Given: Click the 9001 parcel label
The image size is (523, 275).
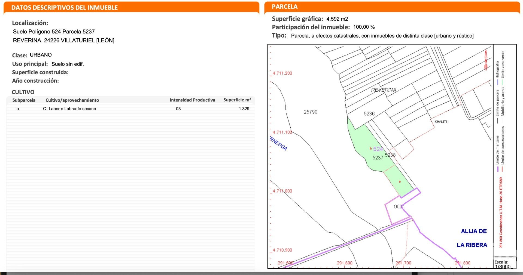Looking at the screenshot, I should click(399, 207).
